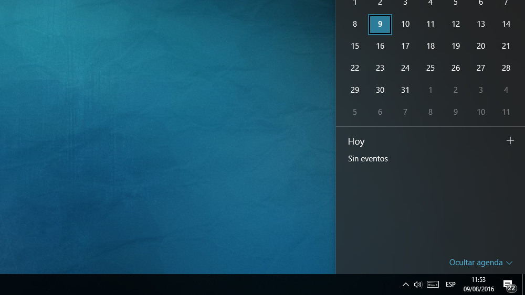This screenshot has width=525, height=295.
Task: Add a new event with plus icon
Action: coord(510,140)
